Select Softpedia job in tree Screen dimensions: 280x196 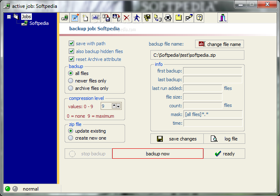coord(39,23)
